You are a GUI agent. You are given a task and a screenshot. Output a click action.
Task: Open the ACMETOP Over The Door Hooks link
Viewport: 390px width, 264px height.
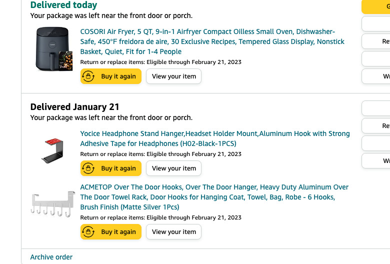coord(214,197)
